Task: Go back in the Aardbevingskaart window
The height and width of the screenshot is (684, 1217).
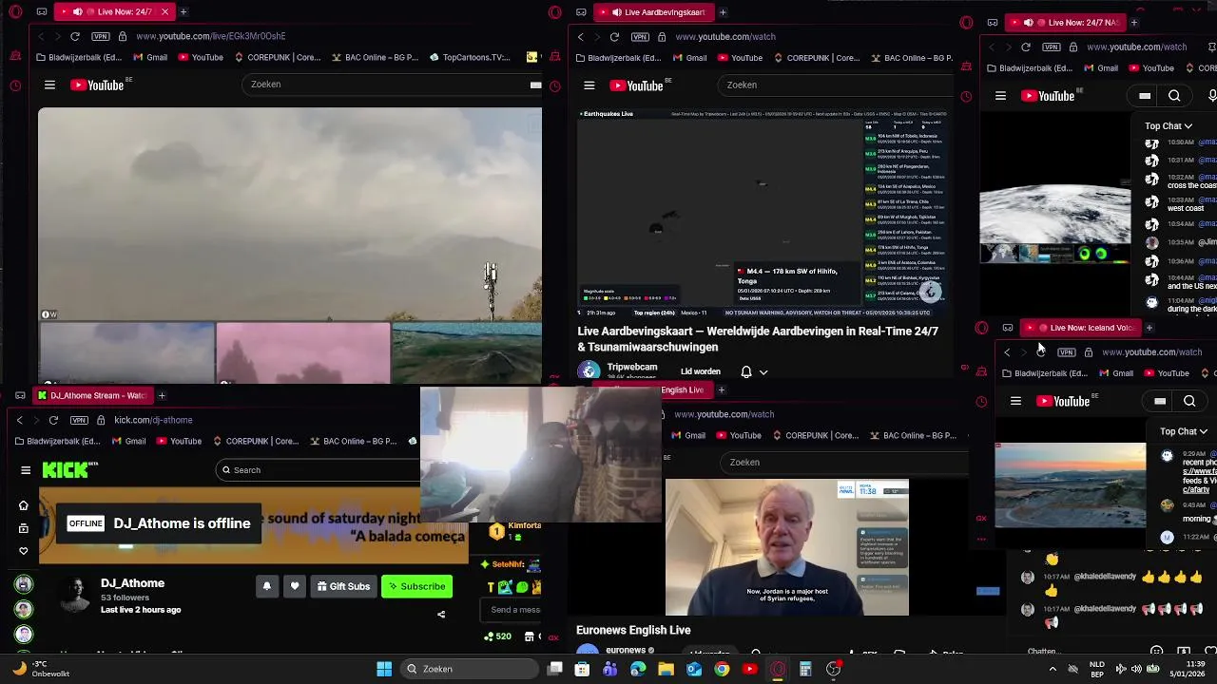Action: 581,37
